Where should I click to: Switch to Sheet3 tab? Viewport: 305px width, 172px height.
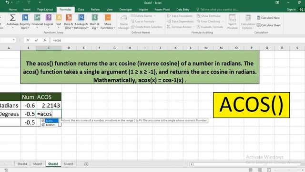(69, 164)
